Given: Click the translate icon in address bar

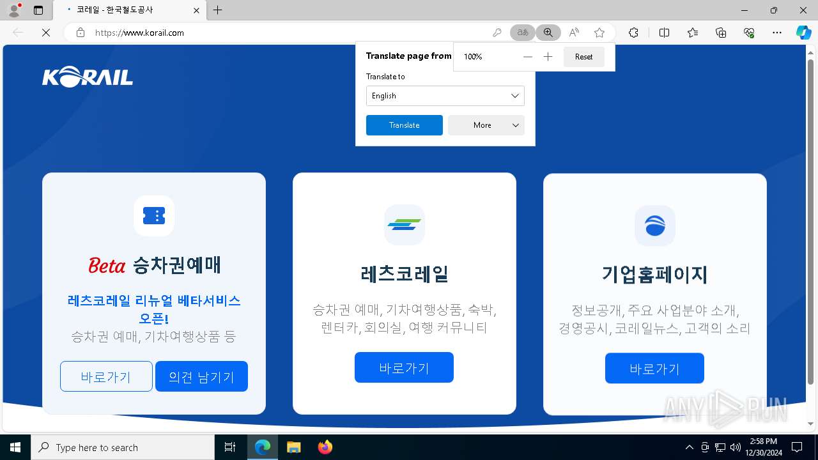Looking at the screenshot, I should pos(523,33).
